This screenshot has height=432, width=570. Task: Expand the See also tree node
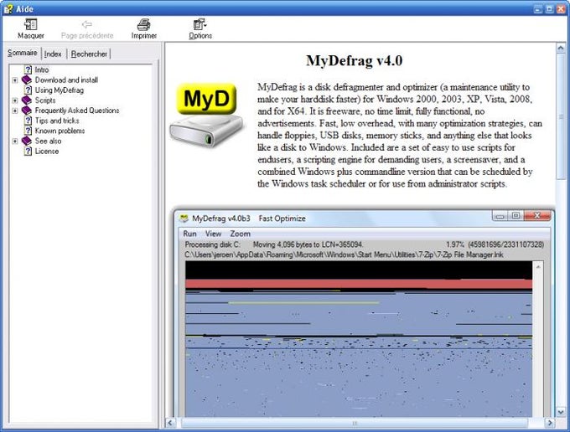pyautogui.click(x=15, y=141)
